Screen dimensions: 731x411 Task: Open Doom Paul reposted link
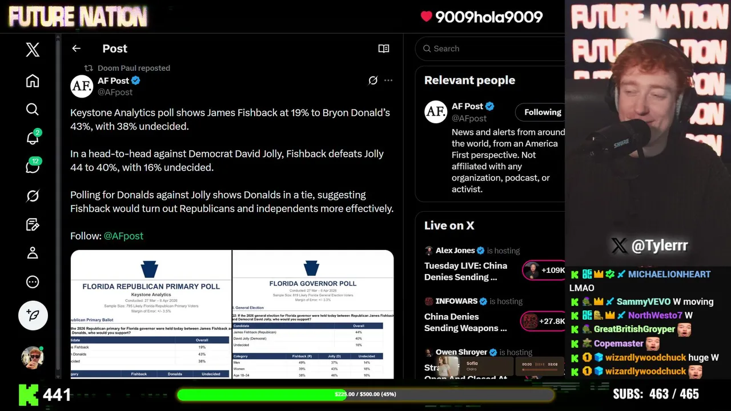pos(134,68)
